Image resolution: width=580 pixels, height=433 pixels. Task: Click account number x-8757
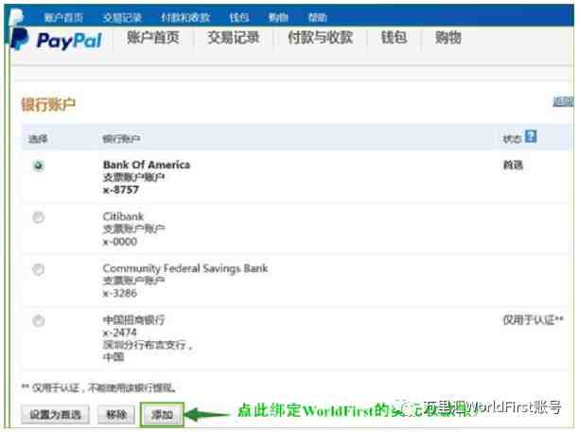(120, 189)
